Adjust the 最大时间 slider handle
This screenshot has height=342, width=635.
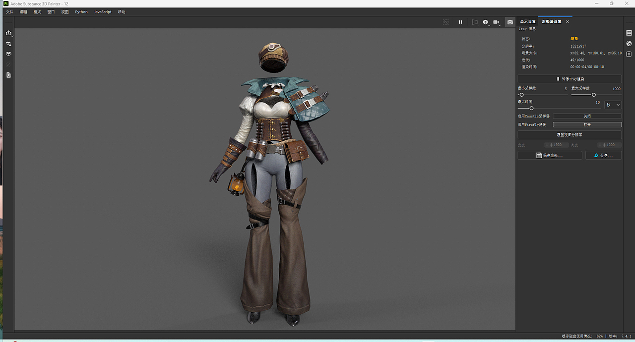coord(531,108)
